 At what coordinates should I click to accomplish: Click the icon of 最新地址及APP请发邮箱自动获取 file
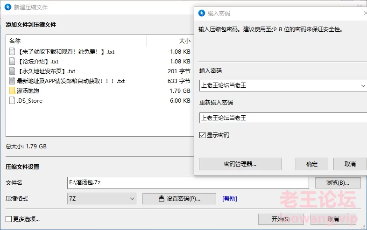point(12,81)
